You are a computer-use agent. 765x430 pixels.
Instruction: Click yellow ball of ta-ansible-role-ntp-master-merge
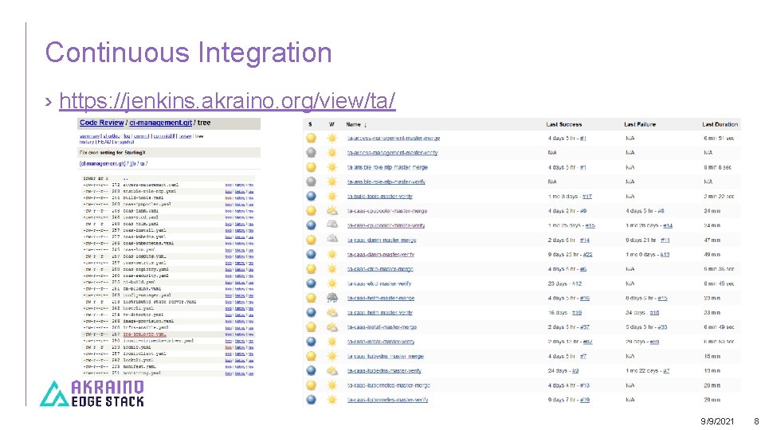click(x=311, y=167)
